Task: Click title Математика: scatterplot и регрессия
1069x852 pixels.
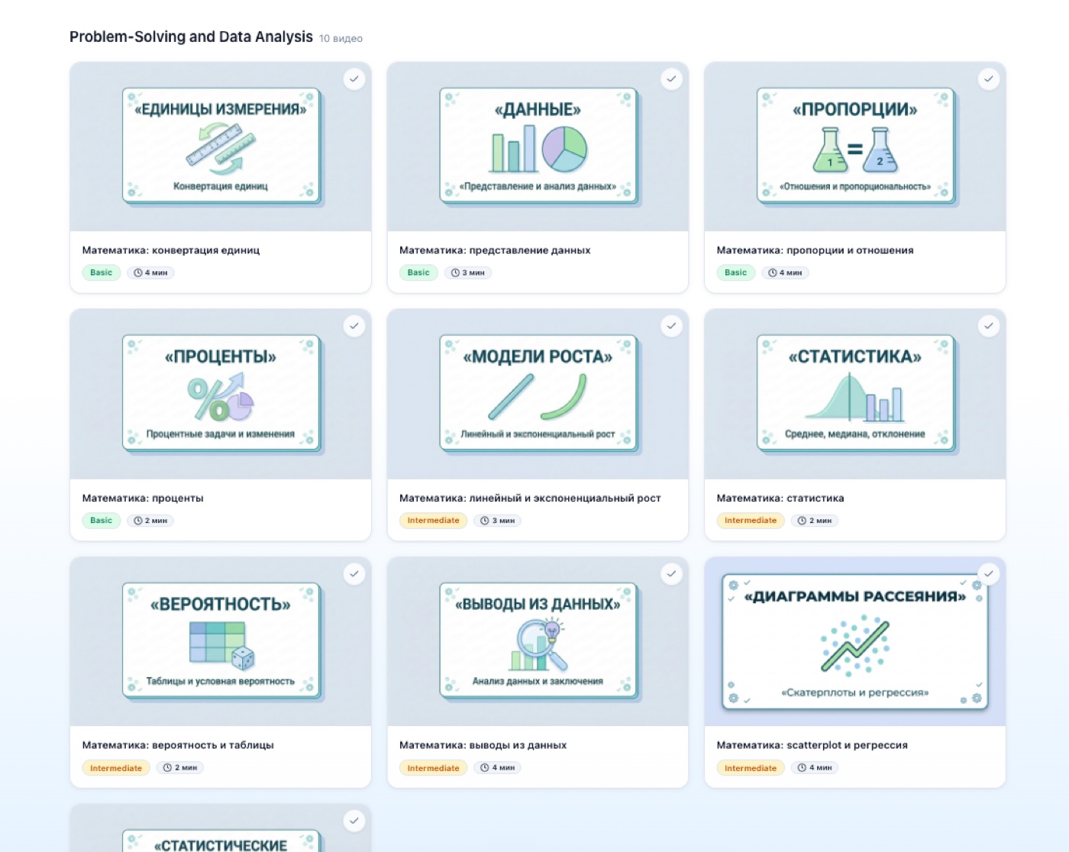Action: [812, 745]
